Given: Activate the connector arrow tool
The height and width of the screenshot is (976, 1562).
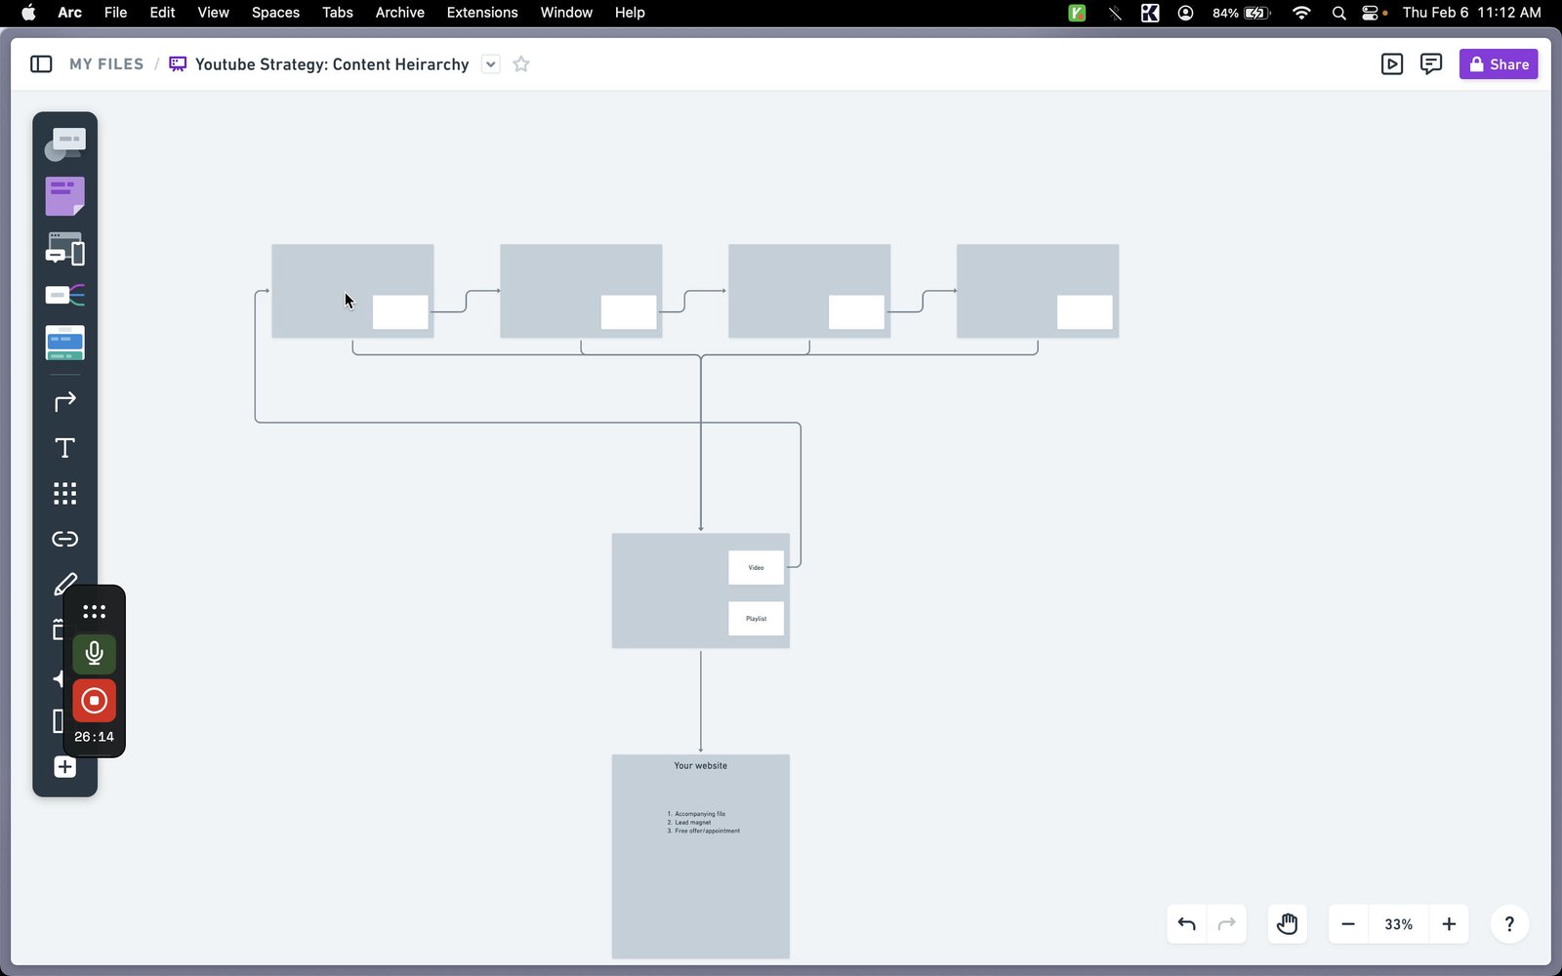Looking at the screenshot, I should [64, 401].
